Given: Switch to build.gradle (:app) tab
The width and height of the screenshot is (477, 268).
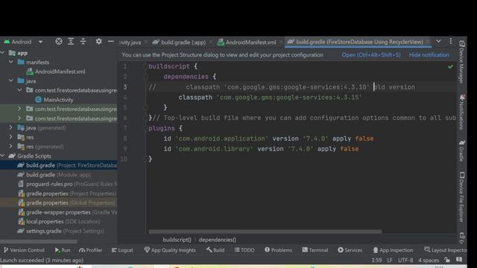Looking at the screenshot, I should [x=180, y=42].
